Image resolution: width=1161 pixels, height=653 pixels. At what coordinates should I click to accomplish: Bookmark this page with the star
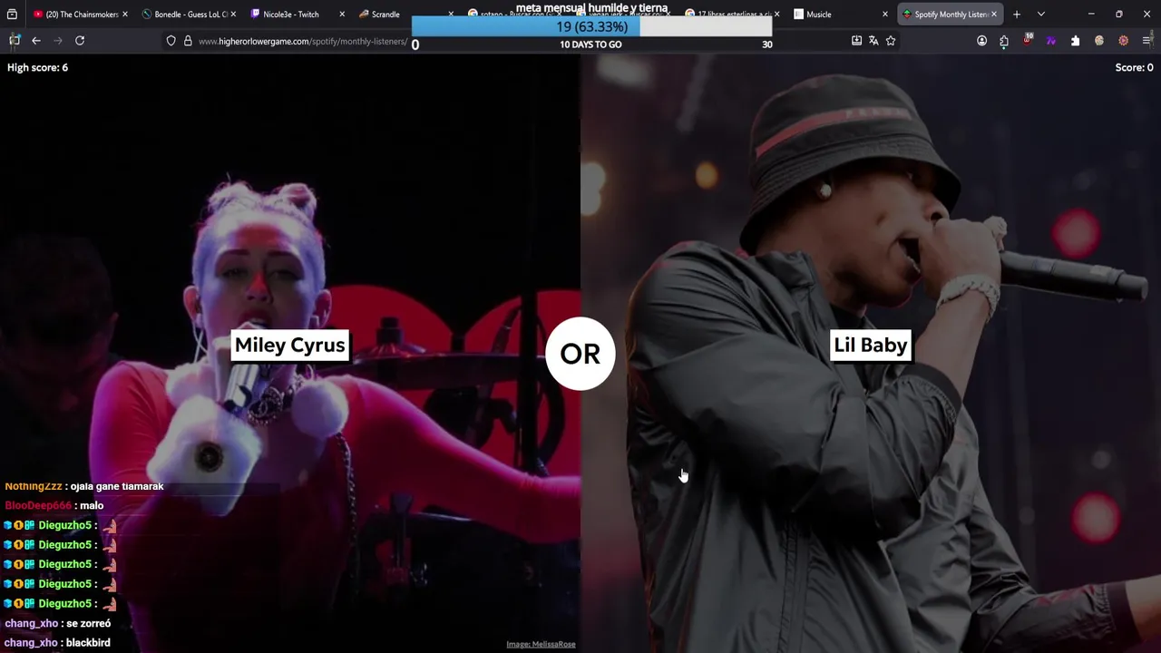[891, 41]
